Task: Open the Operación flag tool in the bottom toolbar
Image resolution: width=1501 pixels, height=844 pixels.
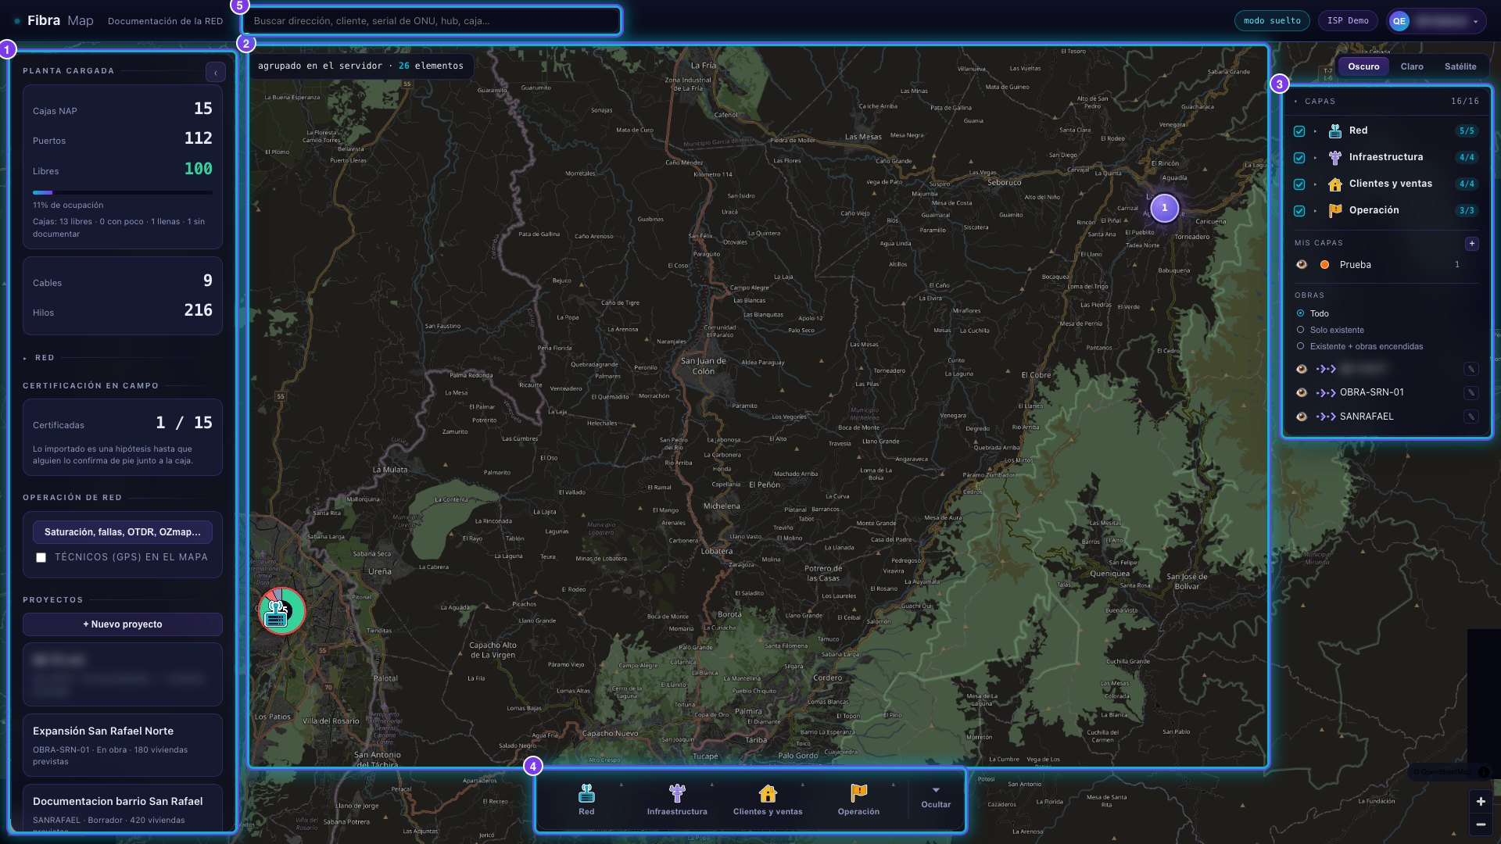Action: [x=858, y=800]
